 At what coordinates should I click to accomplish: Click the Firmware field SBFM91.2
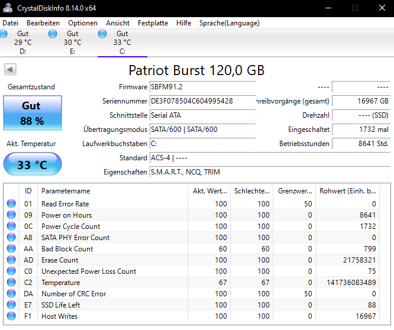tap(202, 87)
